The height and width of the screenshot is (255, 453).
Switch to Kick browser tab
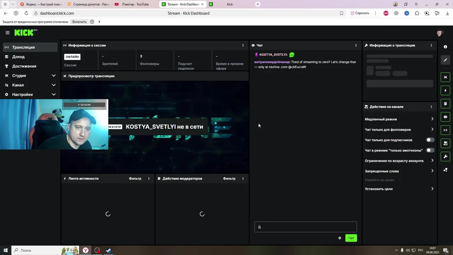(230, 4)
